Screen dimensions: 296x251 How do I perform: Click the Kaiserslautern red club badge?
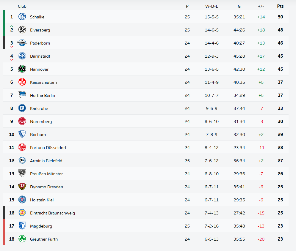pos(22,82)
